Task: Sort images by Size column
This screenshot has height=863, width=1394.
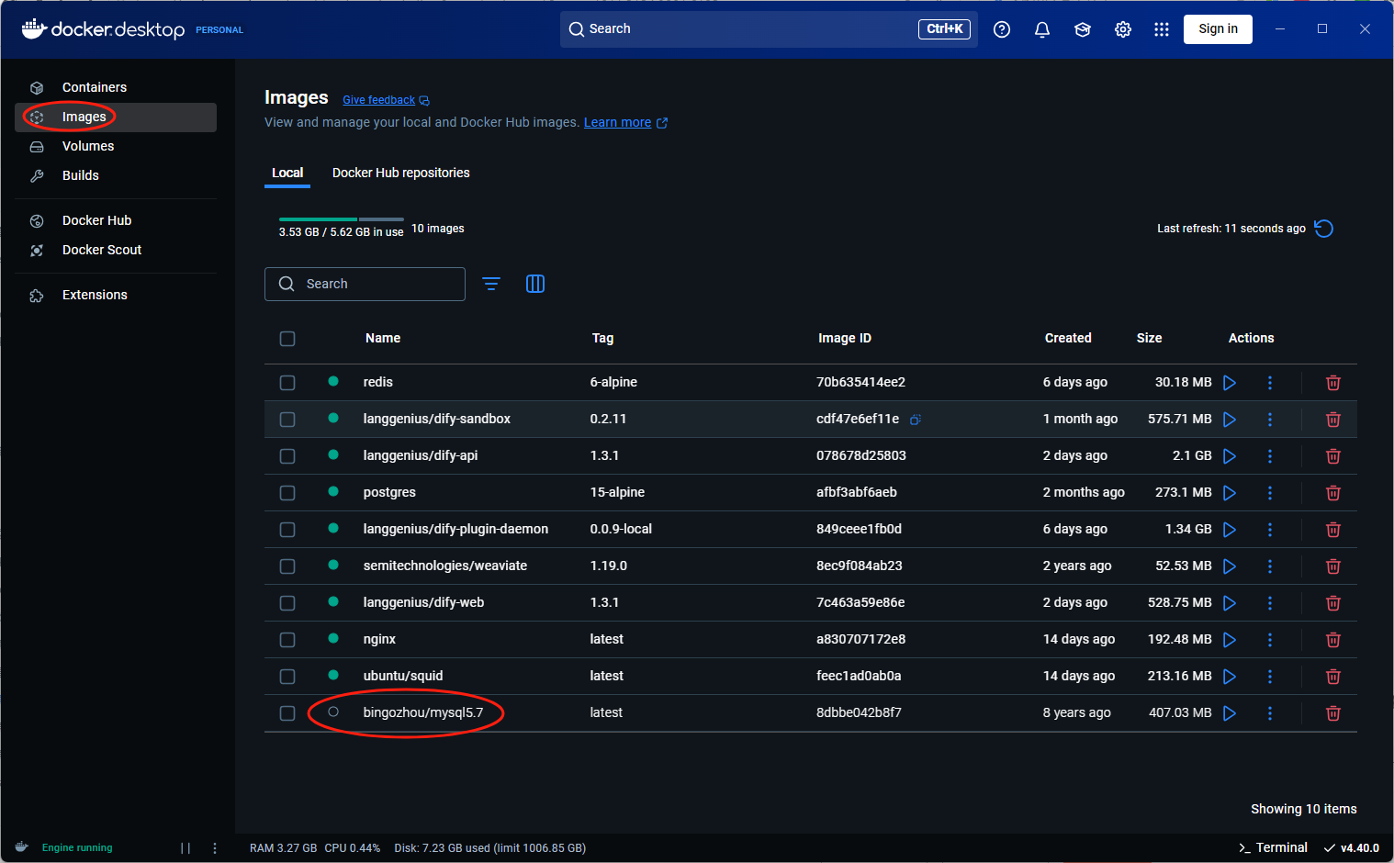Action: click(1149, 338)
